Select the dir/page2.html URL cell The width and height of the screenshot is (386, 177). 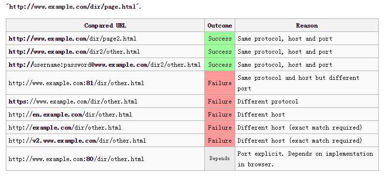[105, 39]
